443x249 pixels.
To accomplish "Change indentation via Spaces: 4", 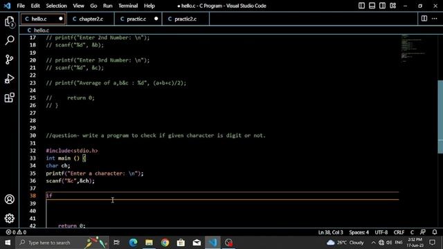I will [359, 232].
